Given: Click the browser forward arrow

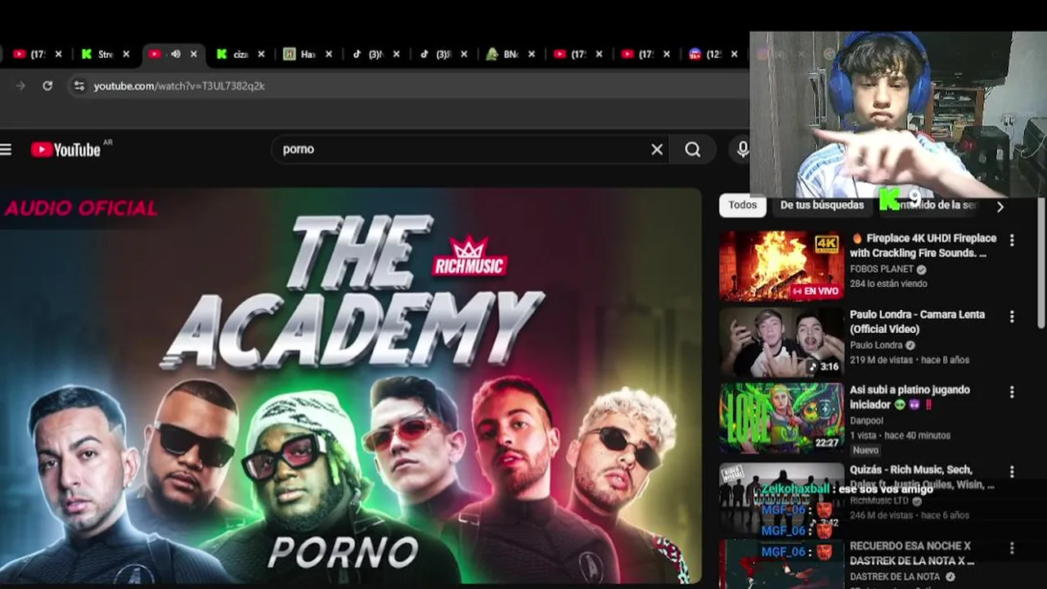Looking at the screenshot, I should (x=20, y=86).
